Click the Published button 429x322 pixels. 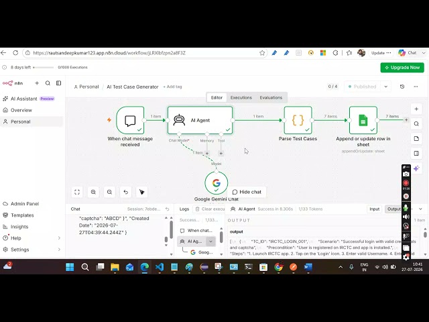click(x=363, y=87)
